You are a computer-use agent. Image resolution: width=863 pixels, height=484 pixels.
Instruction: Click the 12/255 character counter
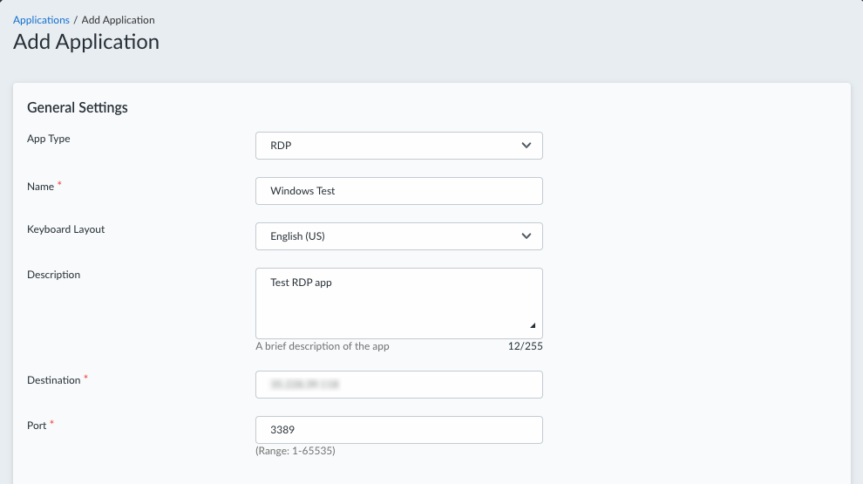pyautogui.click(x=525, y=346)
